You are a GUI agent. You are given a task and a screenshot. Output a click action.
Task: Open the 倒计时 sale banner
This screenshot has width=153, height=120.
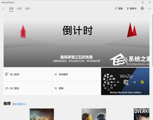click(x=76, y=40)
